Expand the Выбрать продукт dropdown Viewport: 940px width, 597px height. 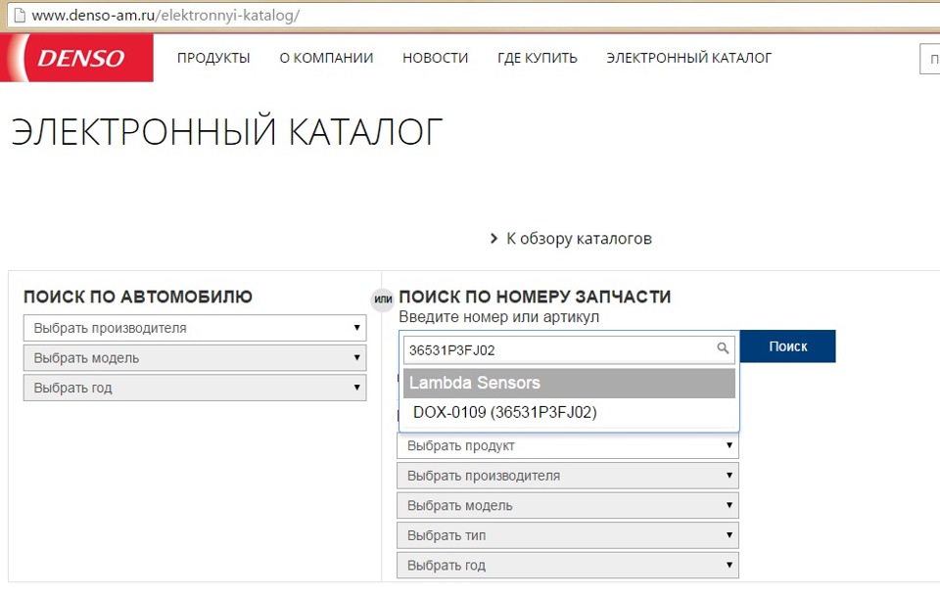[x=568, y=445]
